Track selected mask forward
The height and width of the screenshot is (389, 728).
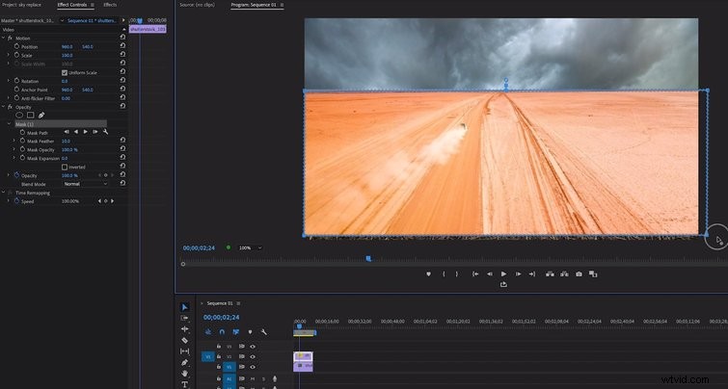pos(86,132)
